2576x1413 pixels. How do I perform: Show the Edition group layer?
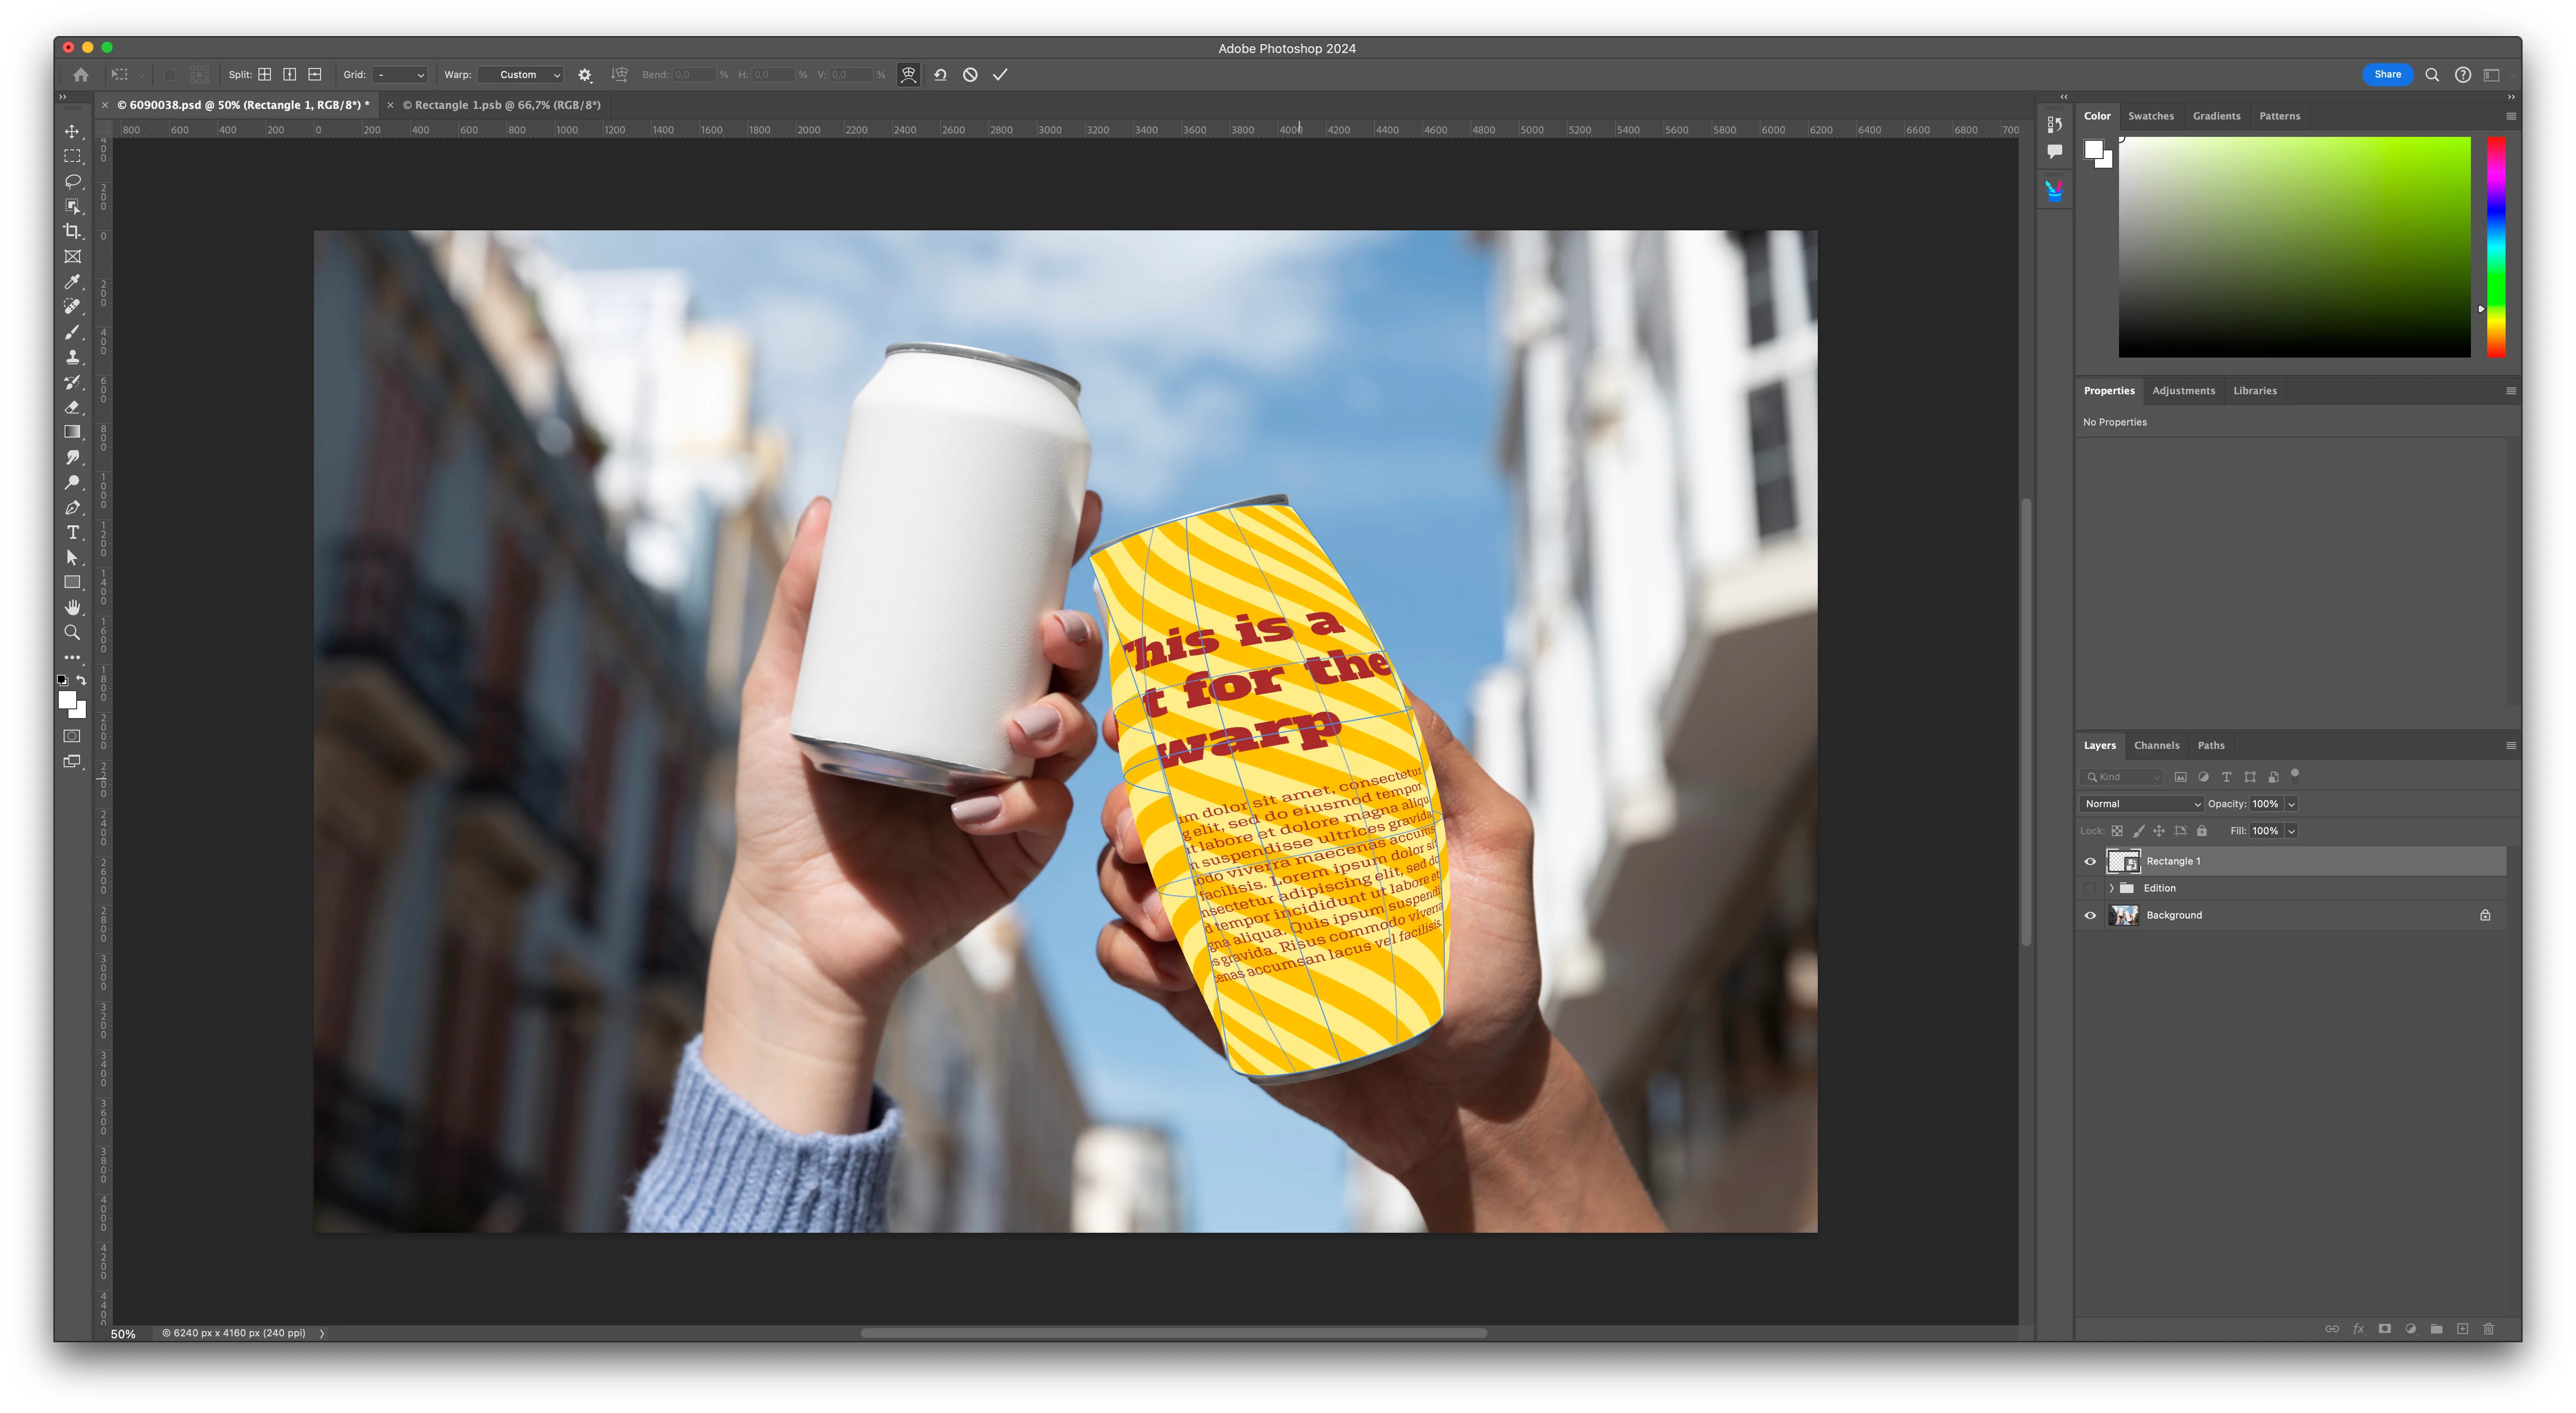[2090, 888]
